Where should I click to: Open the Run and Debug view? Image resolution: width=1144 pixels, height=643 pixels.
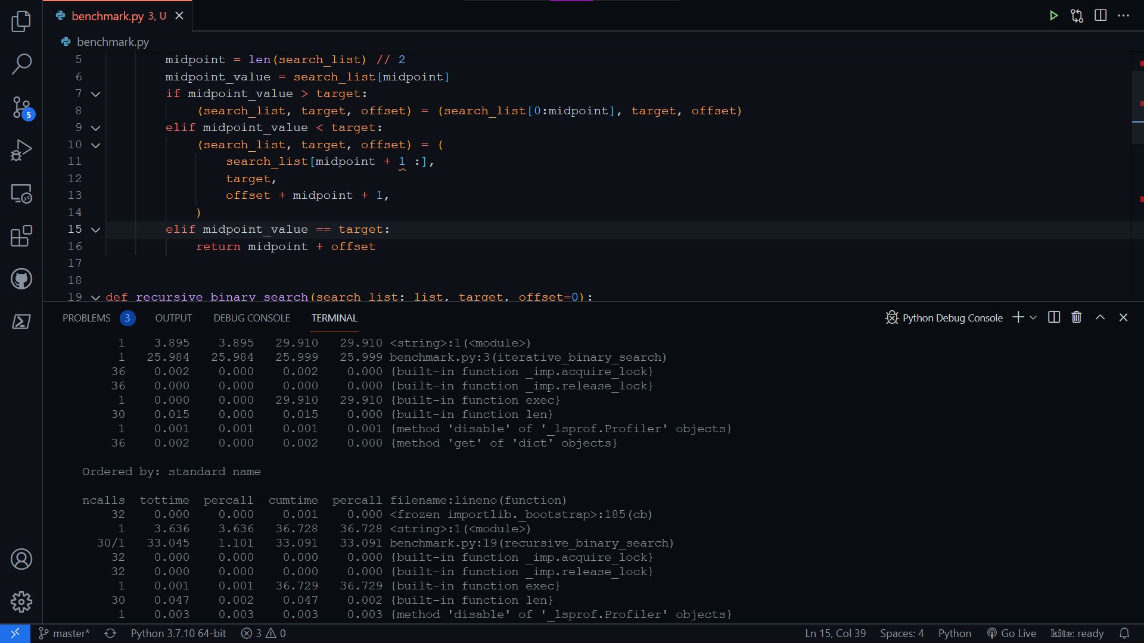[x=21, y=150]
